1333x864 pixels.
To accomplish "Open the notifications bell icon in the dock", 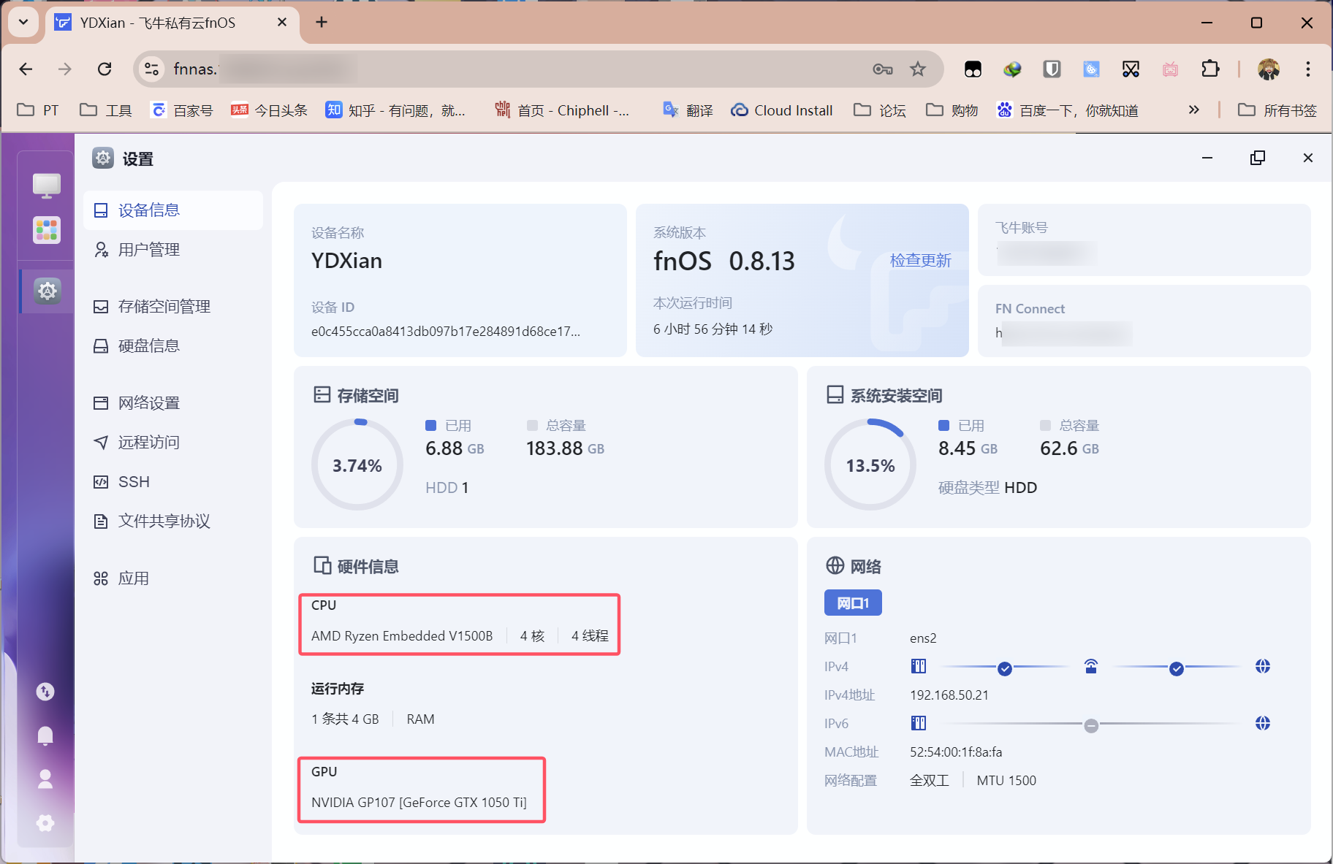I will pos(45,735).
